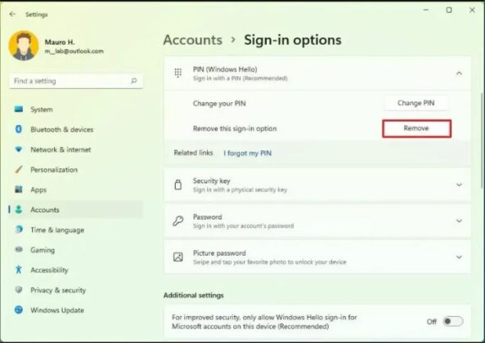Toggle Windows Hello only sign-in switch
Image resolution: width=485 pixels, height=343 pixels.
point(453,322)
